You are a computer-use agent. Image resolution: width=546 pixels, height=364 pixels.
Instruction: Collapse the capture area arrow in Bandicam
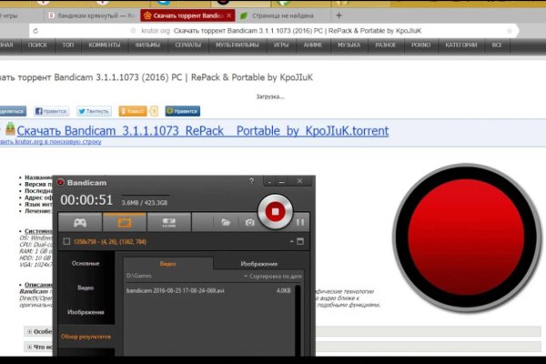tap(293, 241)
